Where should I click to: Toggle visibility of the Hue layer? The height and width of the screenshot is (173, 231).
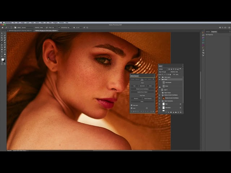(160, 103)
